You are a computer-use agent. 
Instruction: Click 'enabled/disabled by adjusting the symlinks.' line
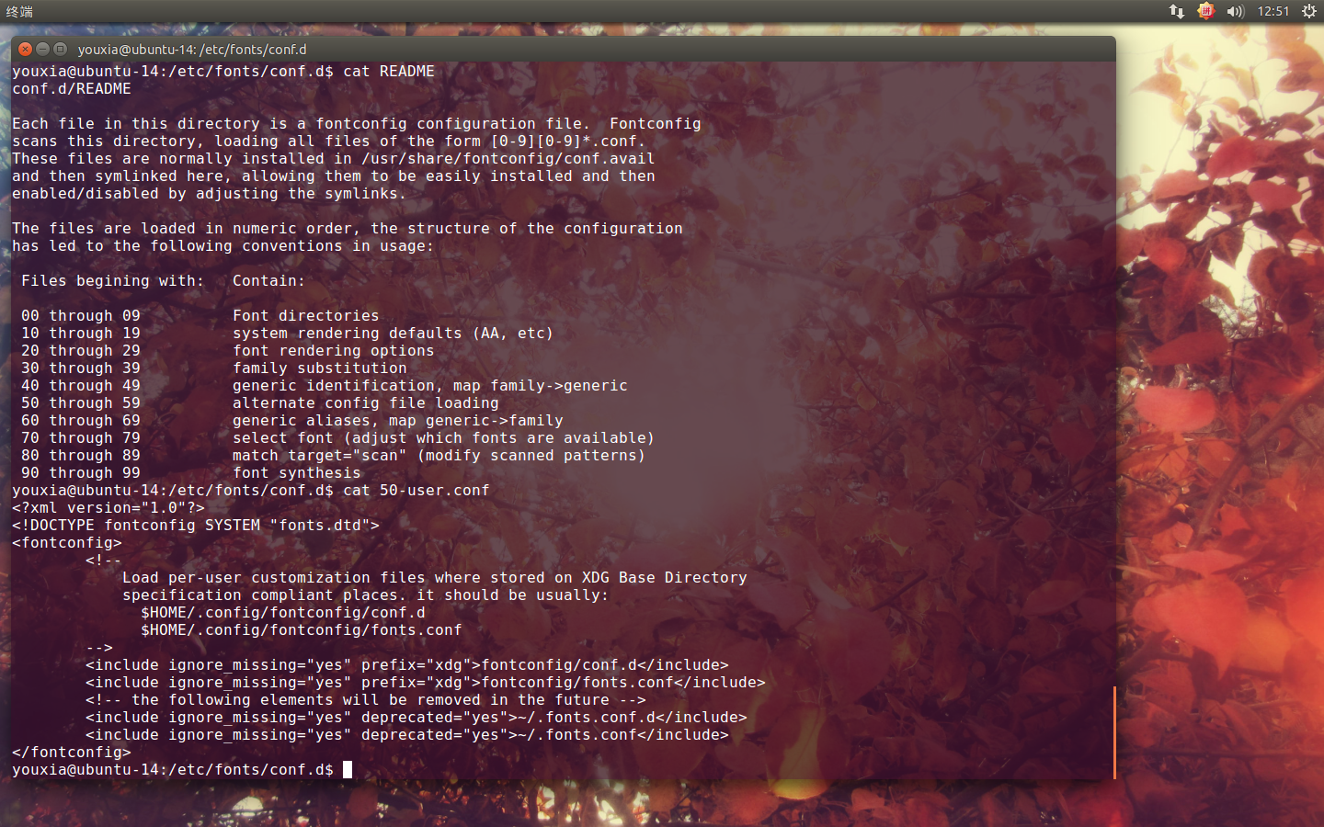[210, 193]
